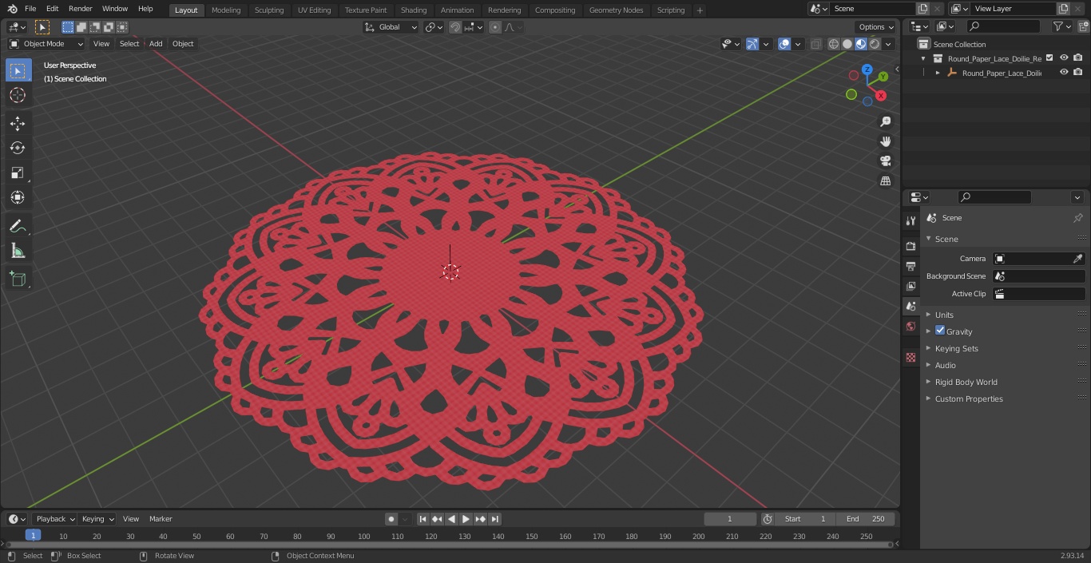This screenshot has width=1091, height=563.
Task: Open the viewport Select menu
Action: click(129, 44)
